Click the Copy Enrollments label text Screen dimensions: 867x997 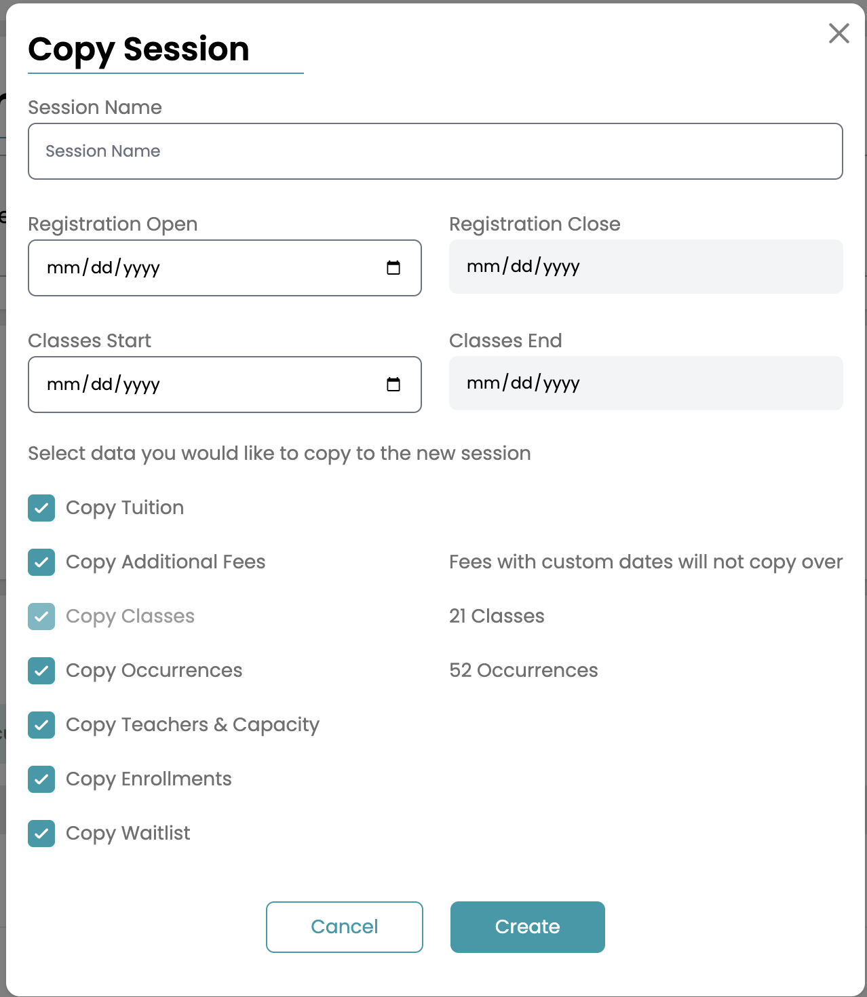tap(149, 779)
